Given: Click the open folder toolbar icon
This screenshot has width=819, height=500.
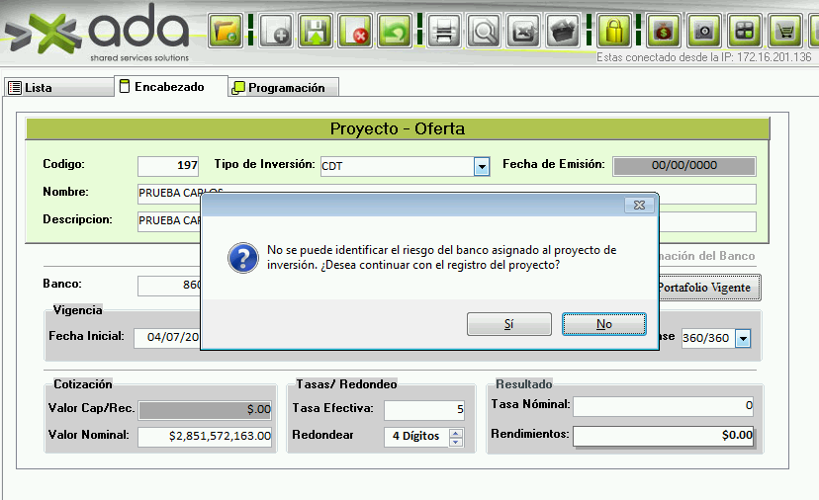Looking at the screenshot, I should pos(227,31).
